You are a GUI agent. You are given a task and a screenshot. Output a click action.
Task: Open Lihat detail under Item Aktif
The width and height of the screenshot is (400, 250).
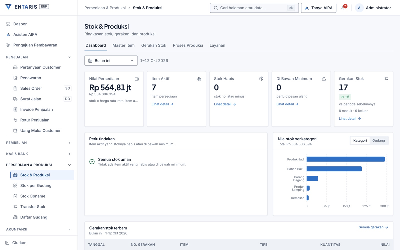pos(162,104)
